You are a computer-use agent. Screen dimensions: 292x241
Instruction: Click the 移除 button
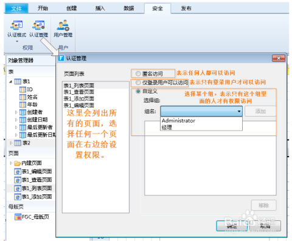pyautogui.click(x=264, y=205)
